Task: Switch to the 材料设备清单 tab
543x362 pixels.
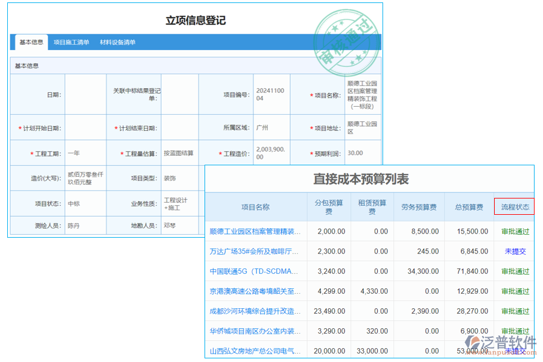Action: (119, 42)
